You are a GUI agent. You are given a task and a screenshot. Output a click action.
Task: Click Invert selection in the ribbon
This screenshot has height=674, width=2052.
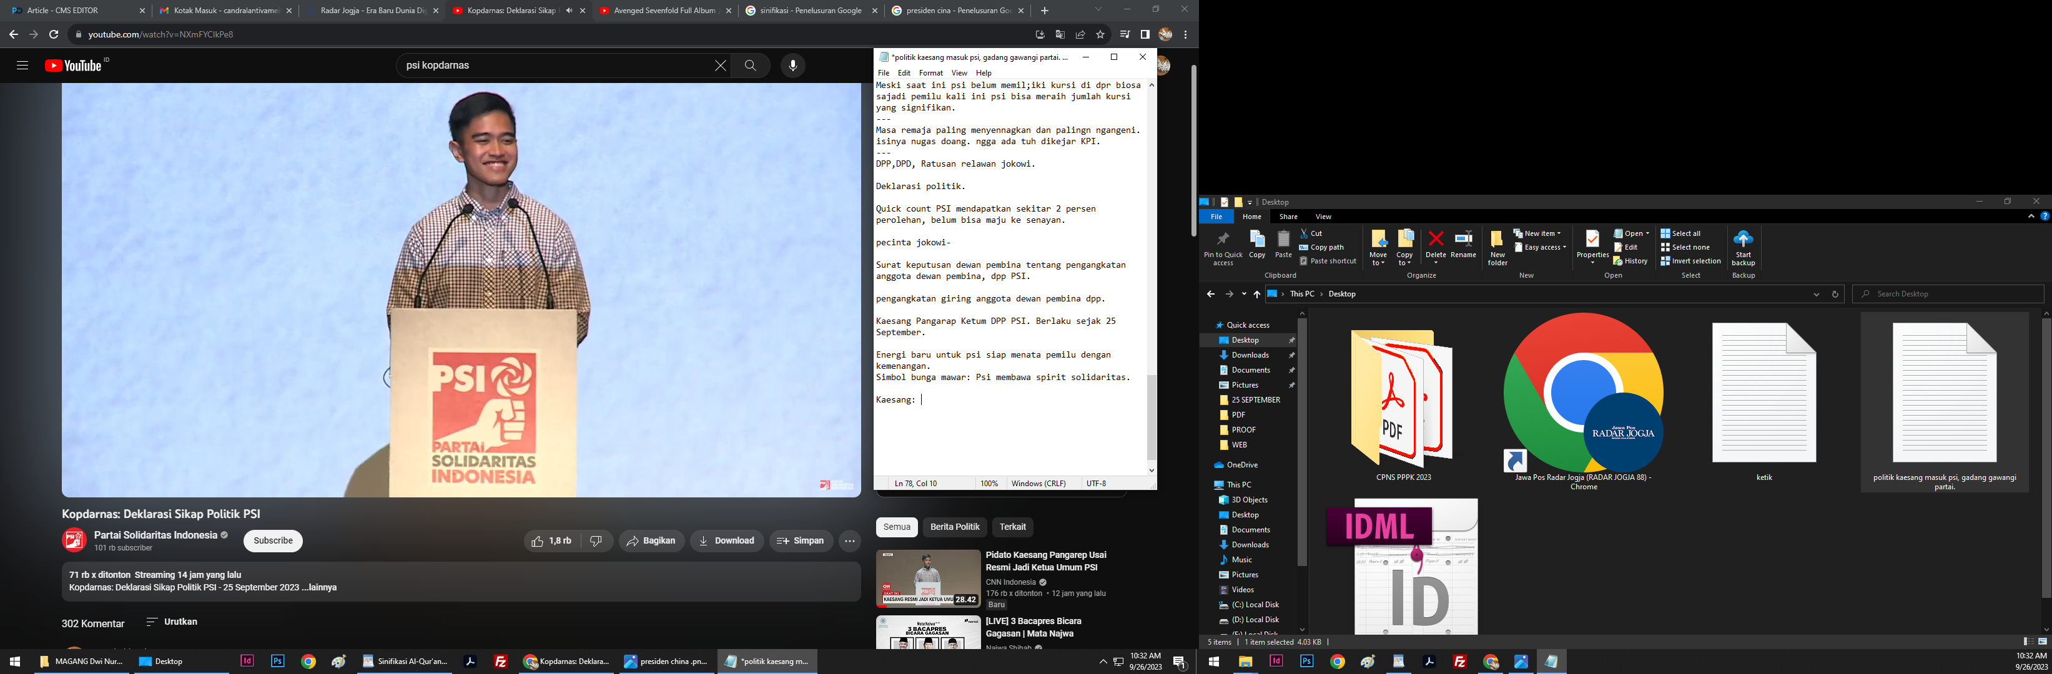tap(1690, 261)
